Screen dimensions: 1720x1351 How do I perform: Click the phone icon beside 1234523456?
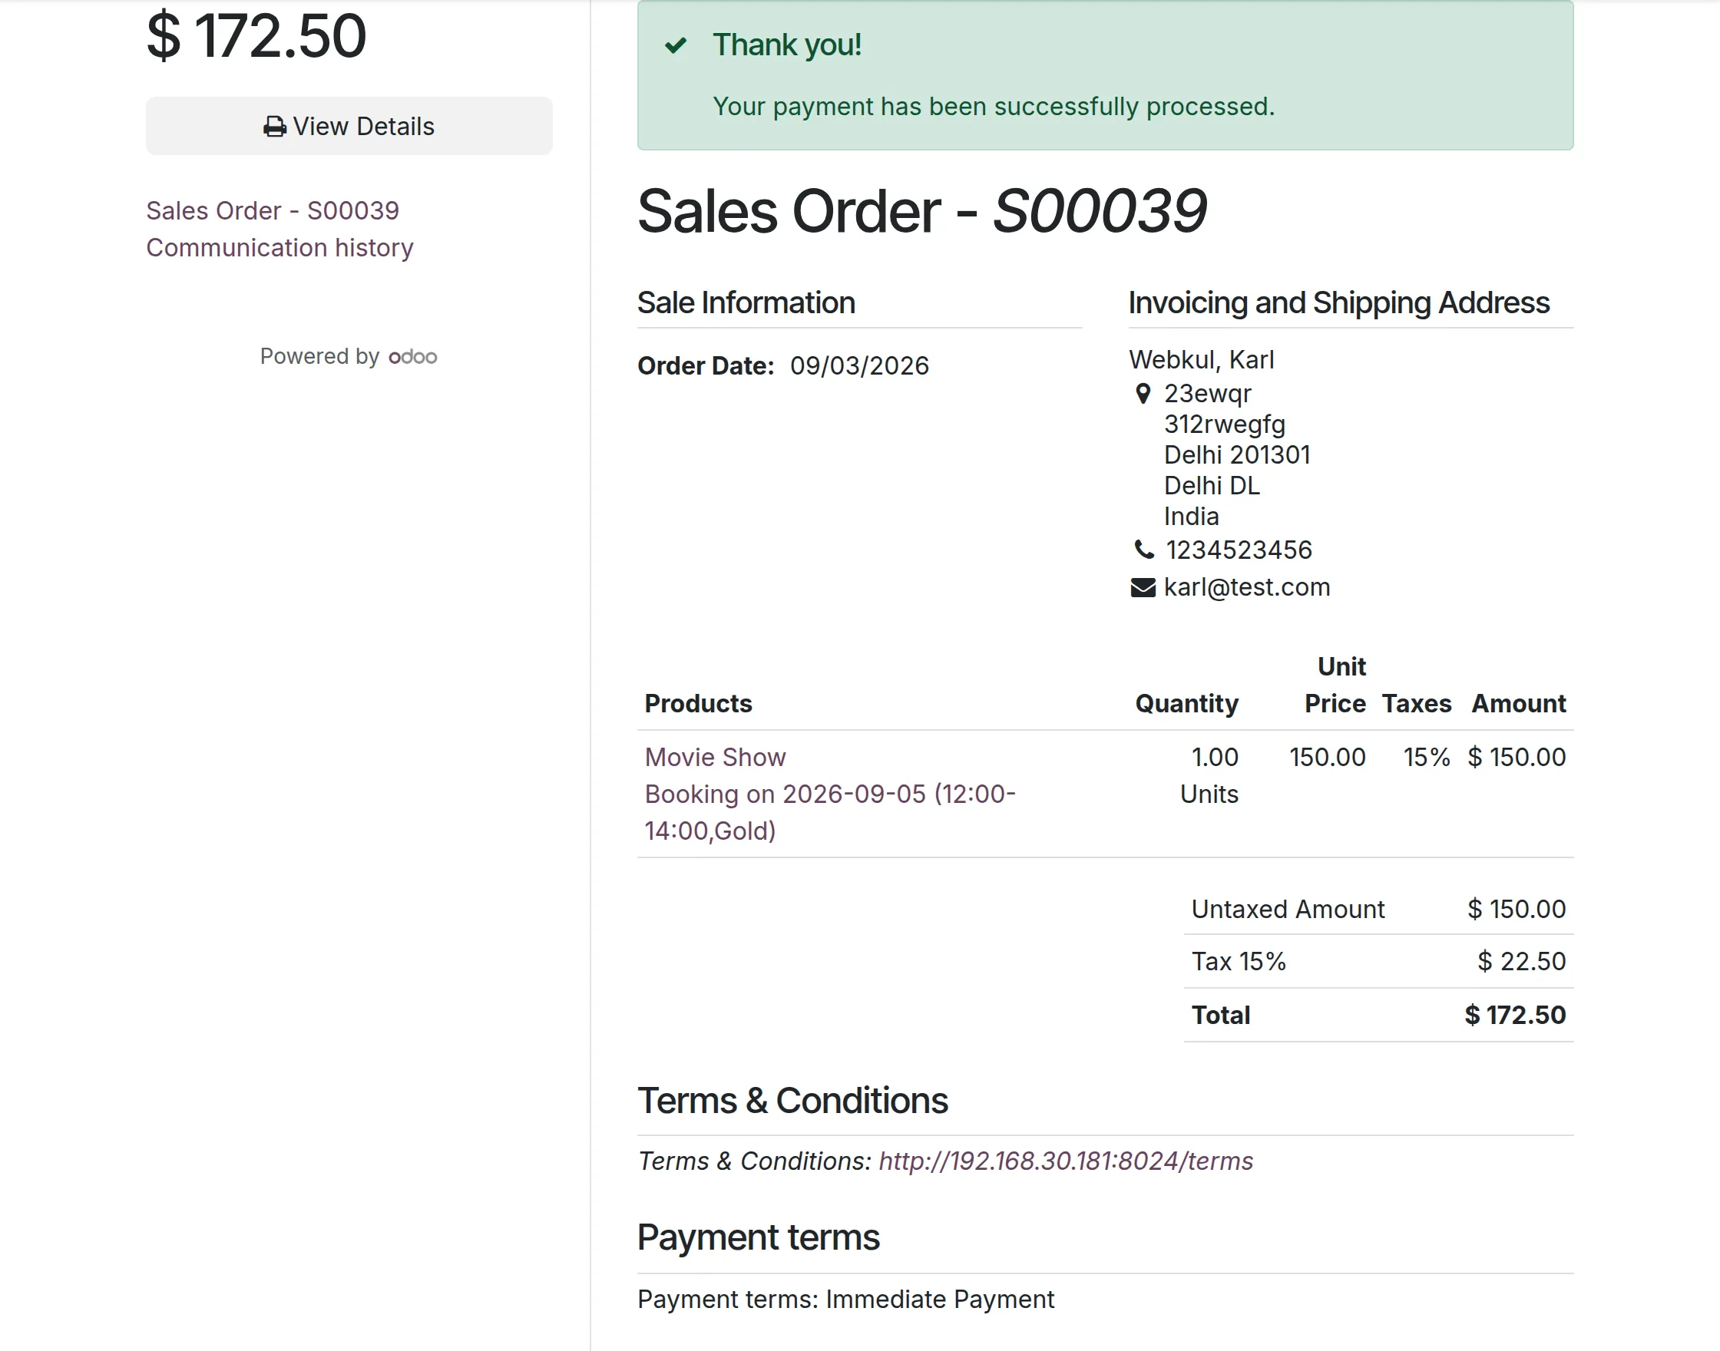(x=1144, y=549)
